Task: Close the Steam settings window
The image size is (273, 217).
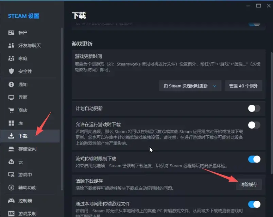Action: [x=269, y=6]
